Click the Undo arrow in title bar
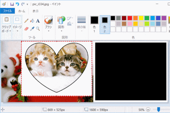The image size is (170, 113). click(17, 4)
